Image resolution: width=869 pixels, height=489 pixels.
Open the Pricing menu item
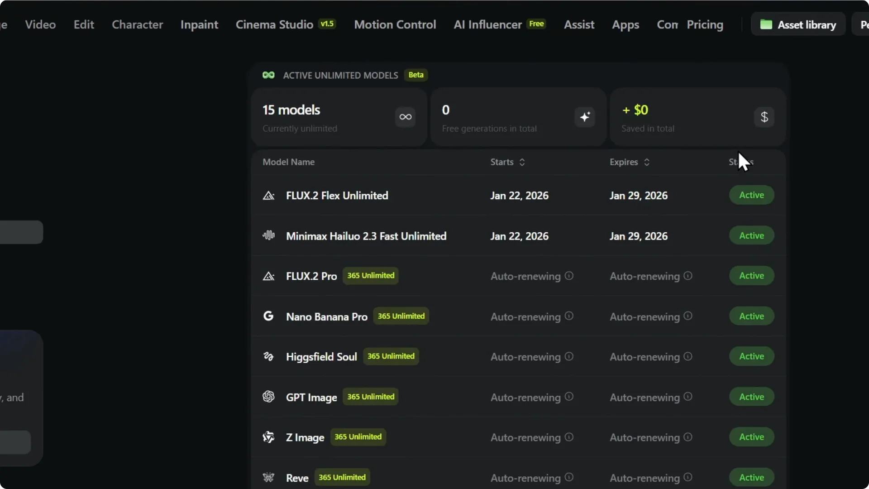(x=705, y=24)
